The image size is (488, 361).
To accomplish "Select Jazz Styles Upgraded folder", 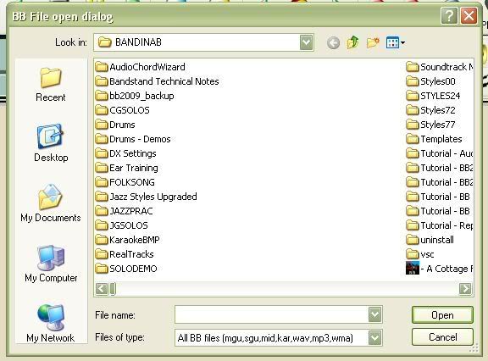I will (x=147, y=197).
